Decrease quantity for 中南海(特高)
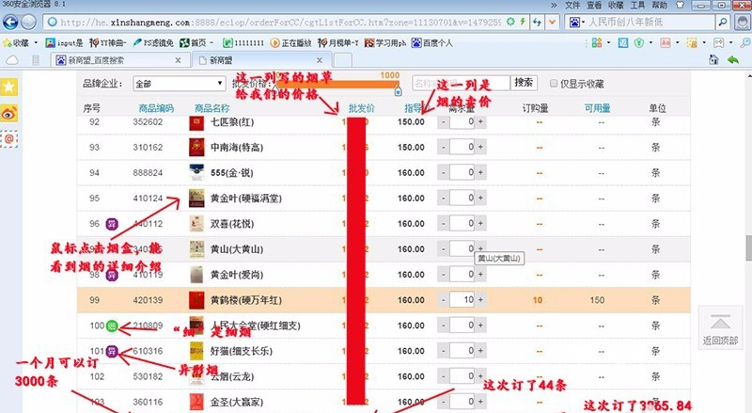 pos(444,148)
